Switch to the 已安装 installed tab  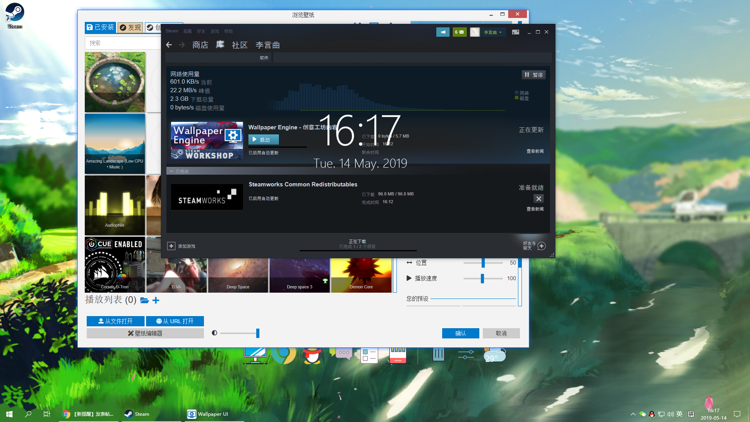point(100,27)
